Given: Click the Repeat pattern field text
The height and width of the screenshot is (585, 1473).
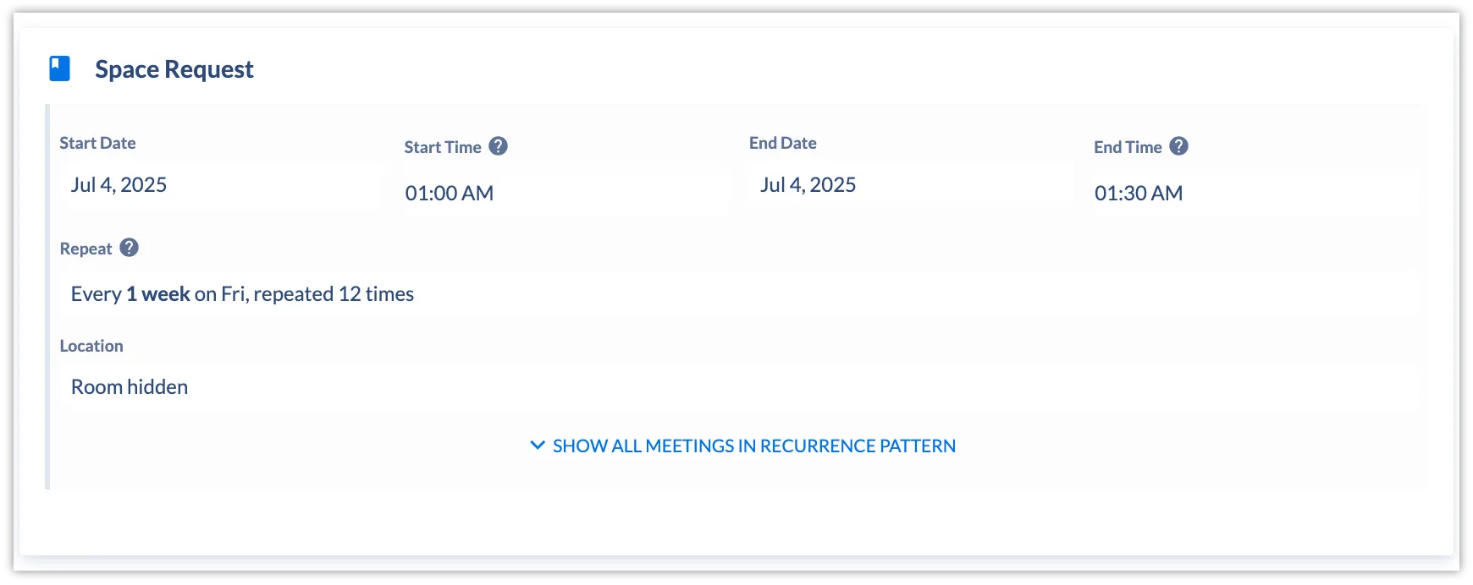Looking at the screenshot, I should [242, 294].
